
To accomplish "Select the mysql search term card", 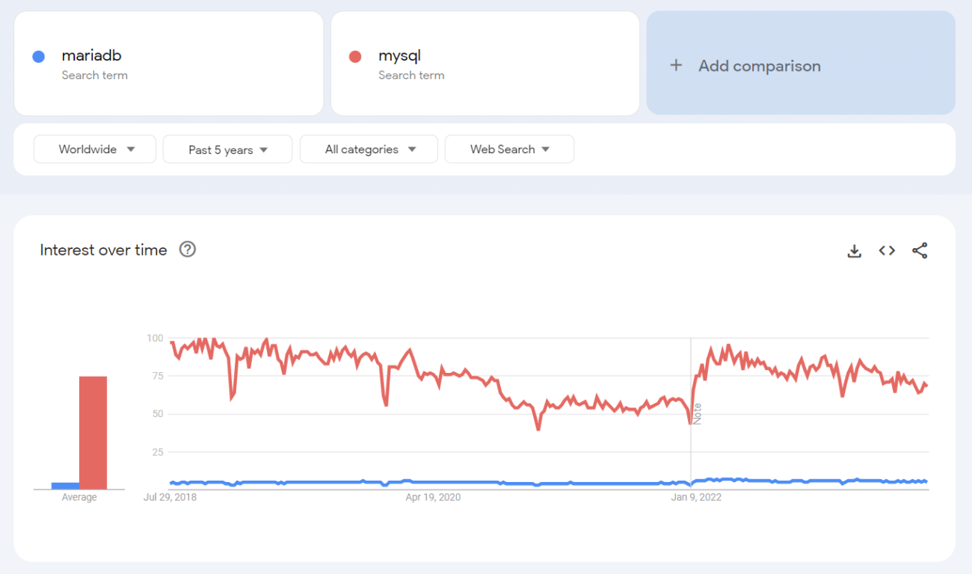I will click(x=485, y=64).
